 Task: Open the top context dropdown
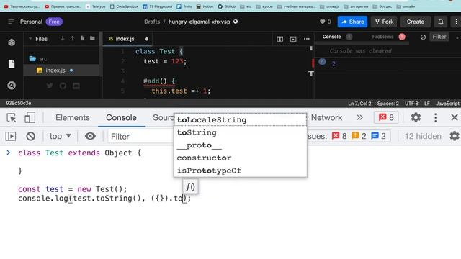[60, 136]
